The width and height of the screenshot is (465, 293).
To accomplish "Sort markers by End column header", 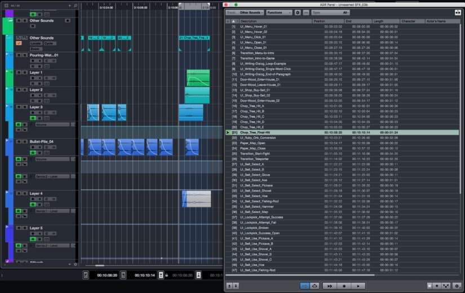I will click(x=358, y=21).
